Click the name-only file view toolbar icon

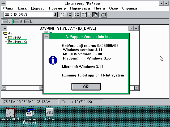(63, 15)
